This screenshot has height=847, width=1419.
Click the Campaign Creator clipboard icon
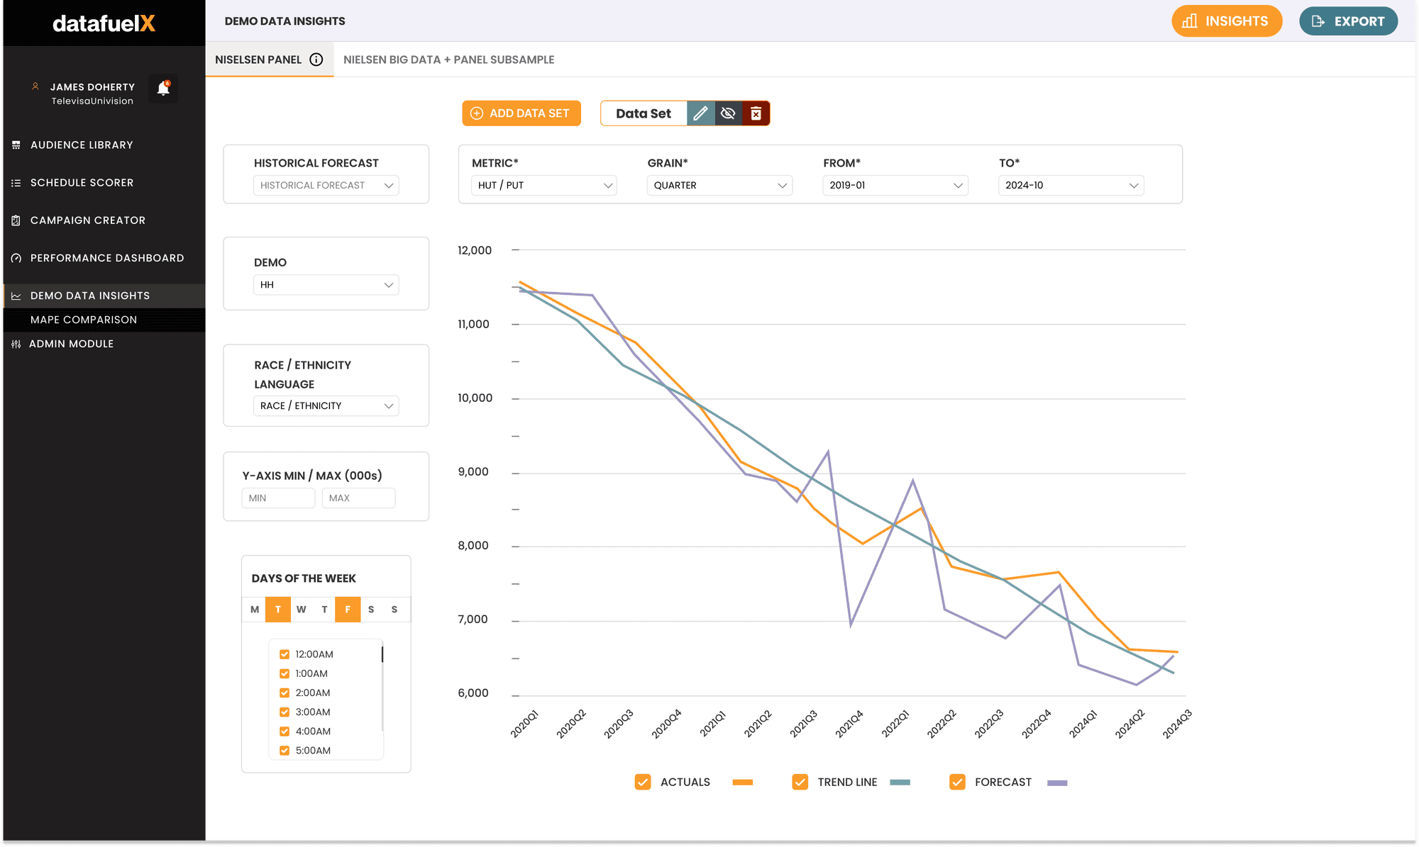pos(16,220)
